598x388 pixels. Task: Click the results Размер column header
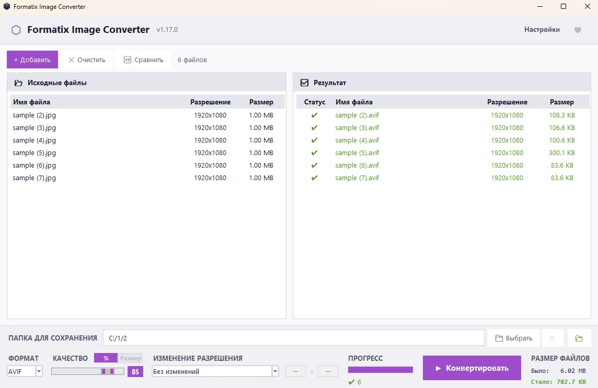[562, 102]
